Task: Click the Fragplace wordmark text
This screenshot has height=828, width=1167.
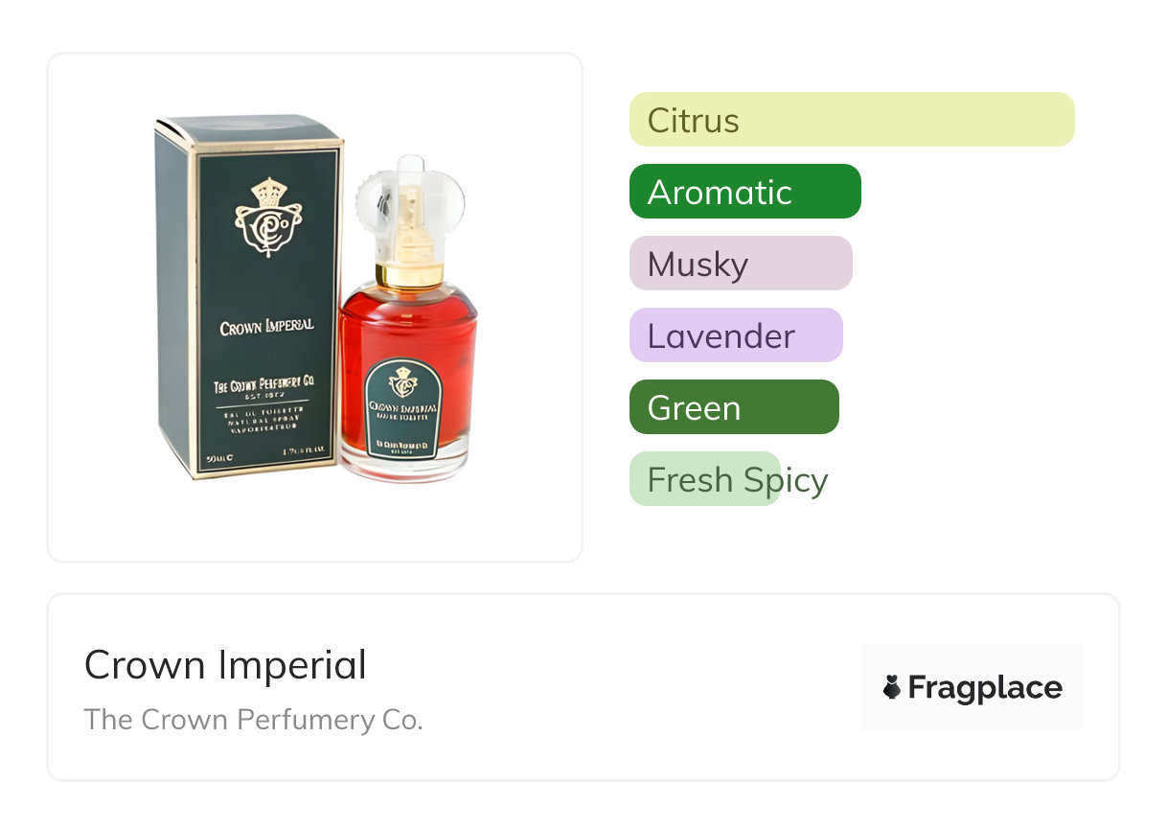Action: (x=985, y=687)
